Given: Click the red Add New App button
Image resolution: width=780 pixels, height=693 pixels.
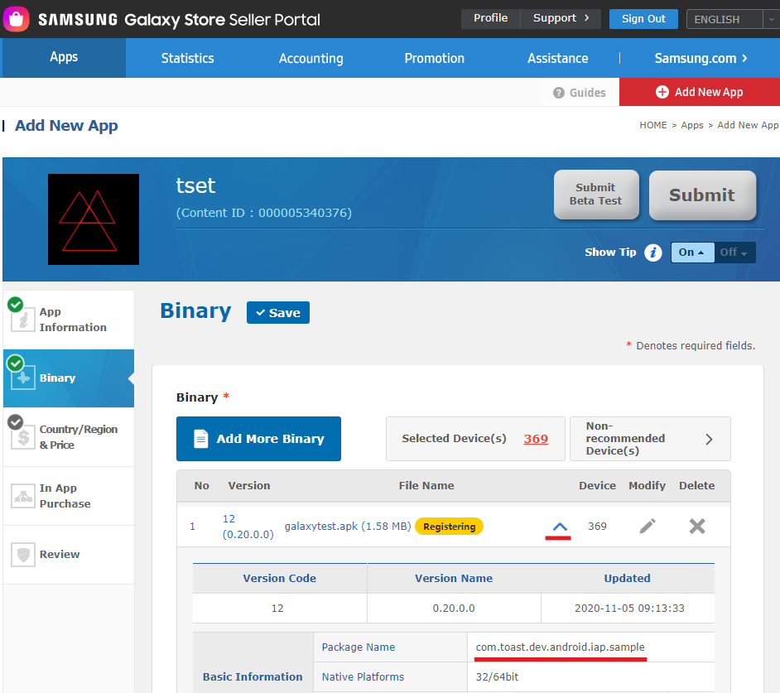Looking at the screenshot, I should point(700,92).
